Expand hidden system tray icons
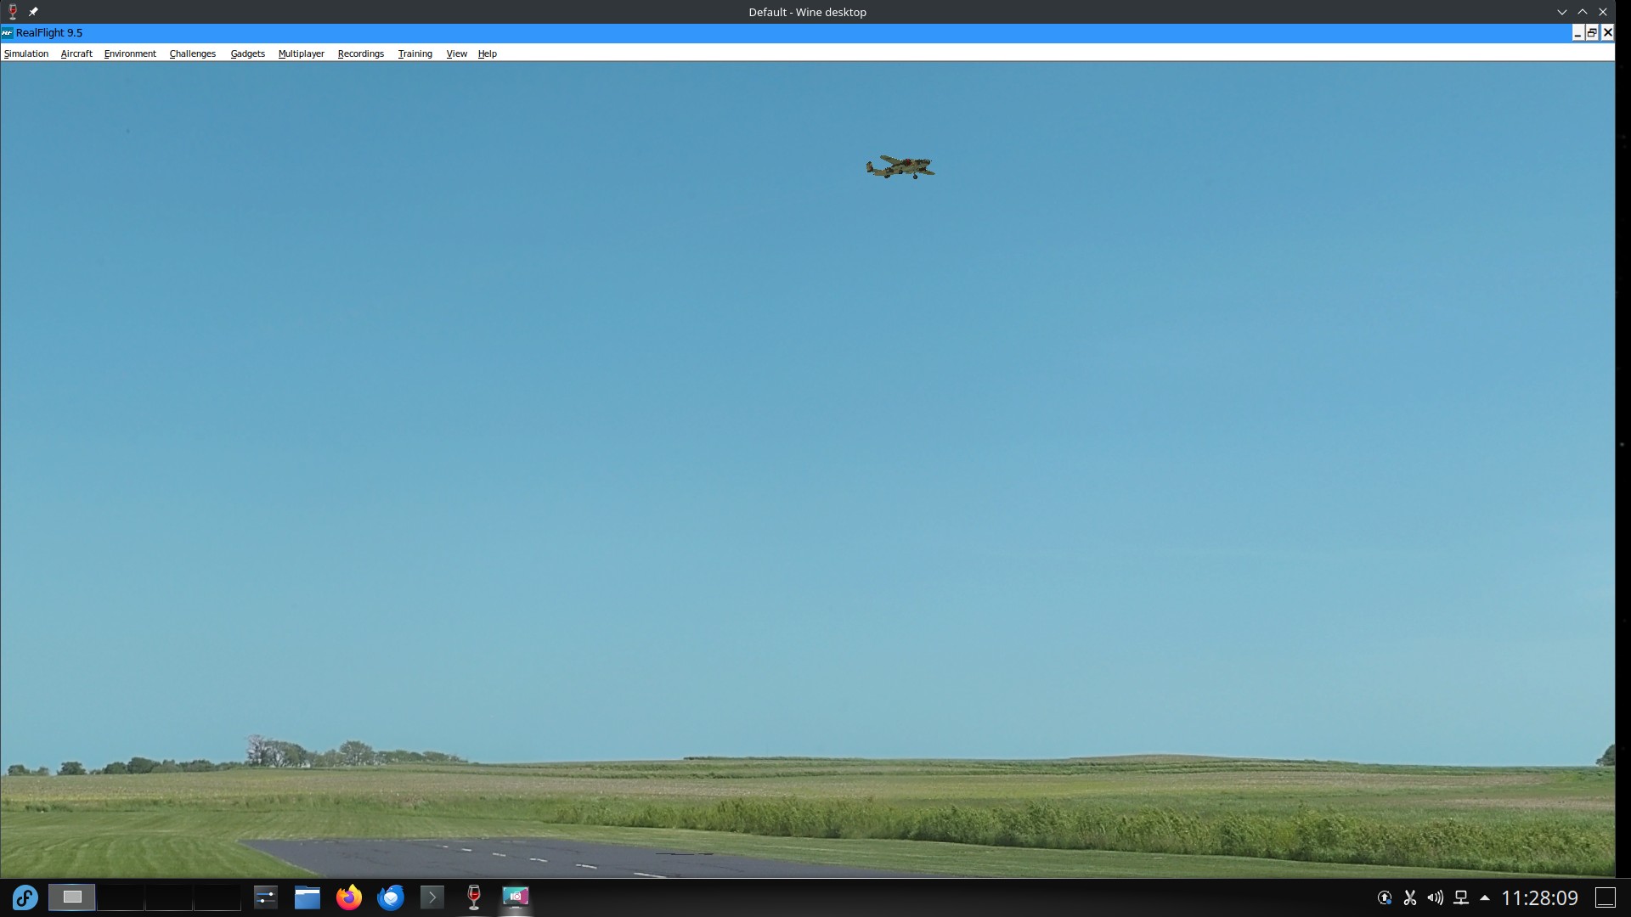 pyautogui.click(x=1485, y=897)
